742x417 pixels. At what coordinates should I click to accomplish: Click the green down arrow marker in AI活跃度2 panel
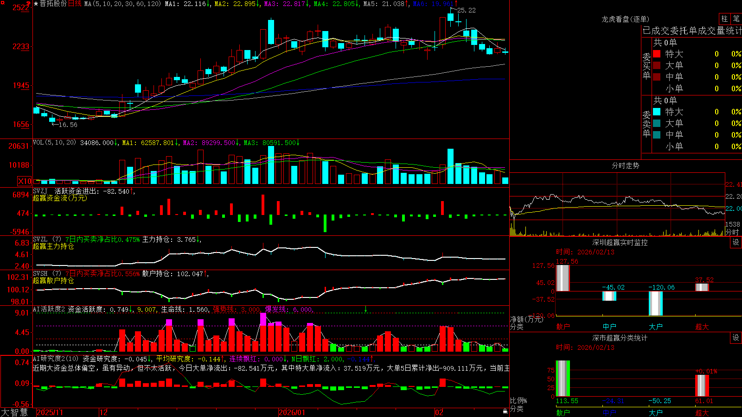coord(365,309)
